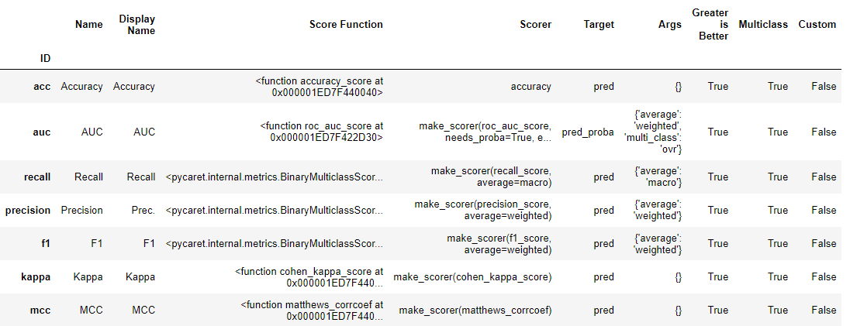The image size is (850, 326).
Task: Select the recall row ID
Action: pyautogui.click(x=37, y=177)
